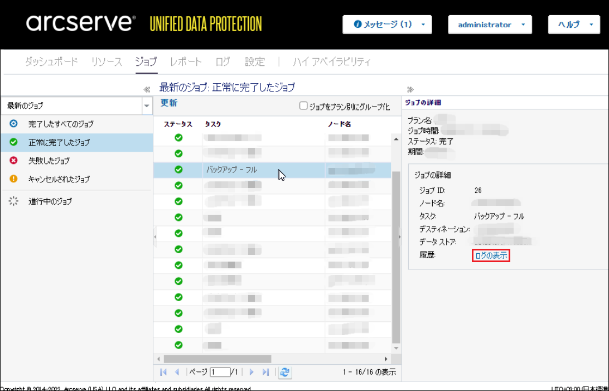Enable grouping jobs by plan checkbox
Image resolution: width=609 pixels, height=391 pixels.
click(303, 105)
